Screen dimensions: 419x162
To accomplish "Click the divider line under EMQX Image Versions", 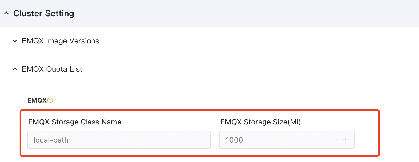I will point(213,55).
